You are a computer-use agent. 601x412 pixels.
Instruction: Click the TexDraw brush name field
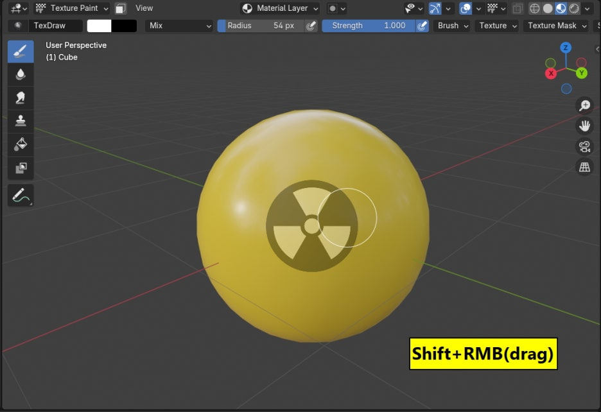(x=56, y=26)
